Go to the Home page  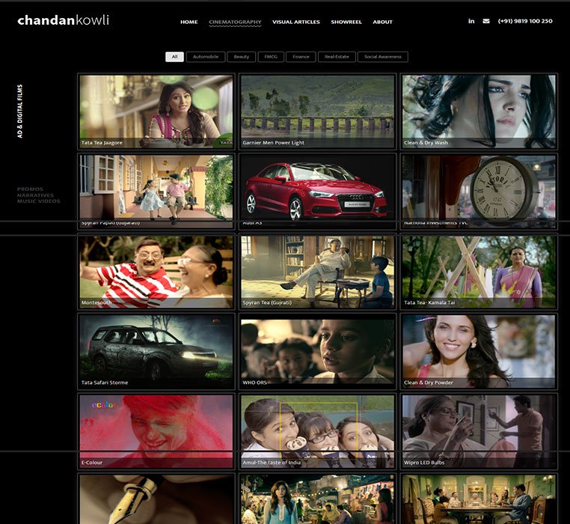pos(189,22)
